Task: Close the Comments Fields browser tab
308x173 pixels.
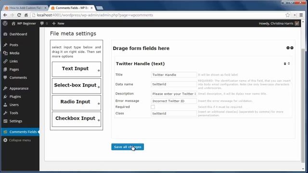Action: 91,8
